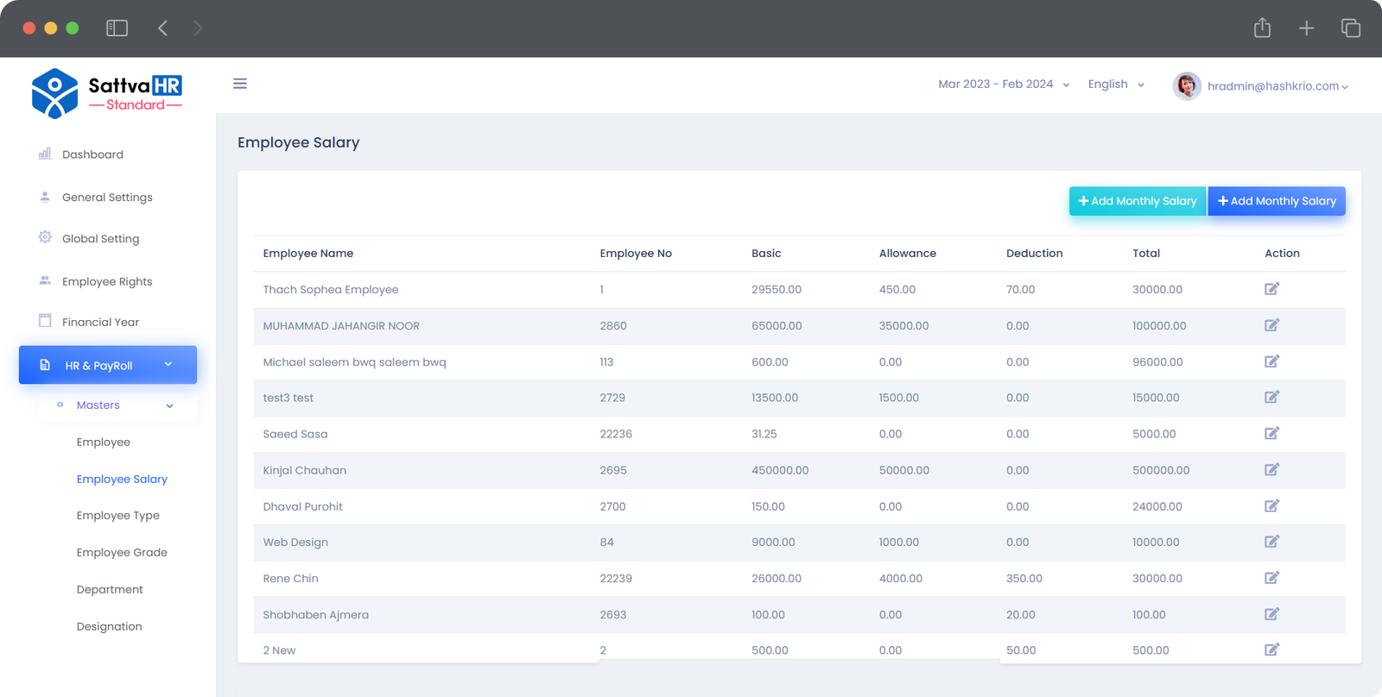Click the teal Add Monthly Salary button
The height and width of the screenshot is (697, 1382).
point(1137,201)
